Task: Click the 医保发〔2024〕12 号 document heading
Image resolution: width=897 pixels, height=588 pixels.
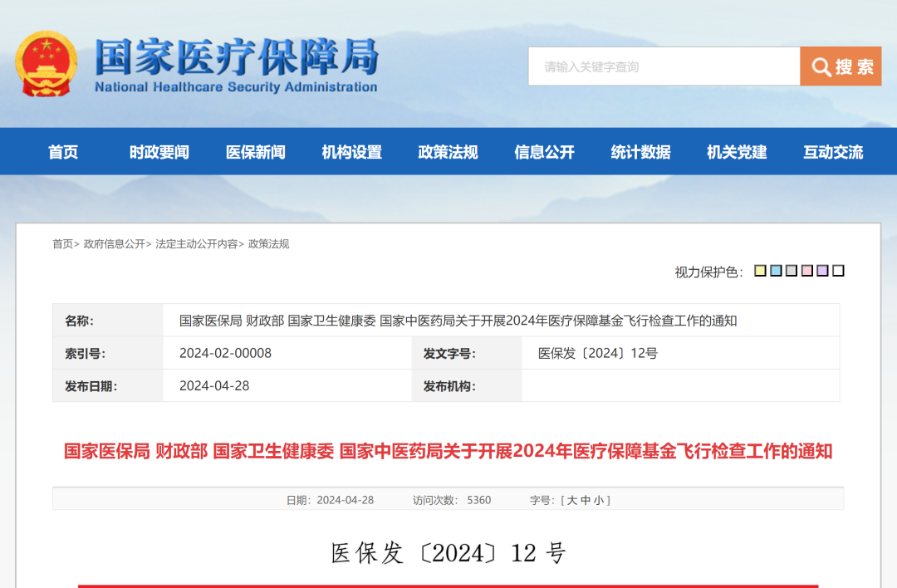Action: [x=448, y=553]
